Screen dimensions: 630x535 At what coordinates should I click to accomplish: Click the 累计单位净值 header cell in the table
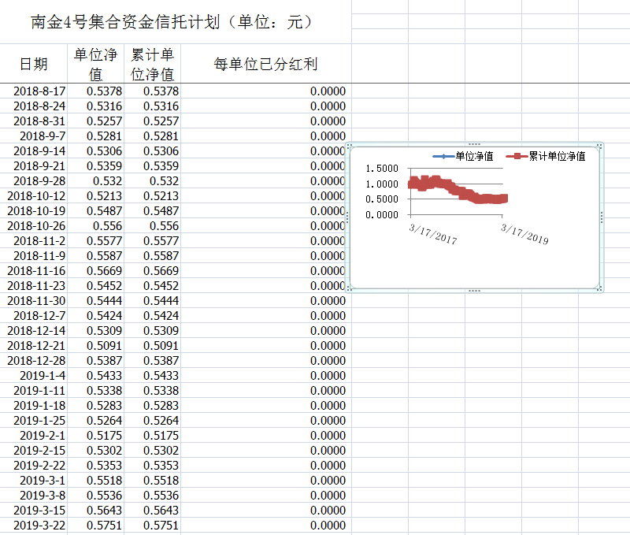coord(152,64)
